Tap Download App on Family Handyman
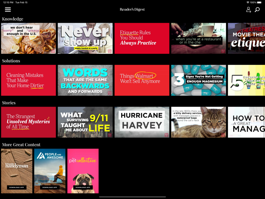Image resolution: width=265 pixels, height=199 pixels. pos(17,187)
